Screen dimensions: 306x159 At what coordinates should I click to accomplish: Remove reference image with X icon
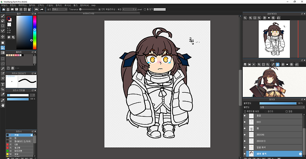pos(254,64)
